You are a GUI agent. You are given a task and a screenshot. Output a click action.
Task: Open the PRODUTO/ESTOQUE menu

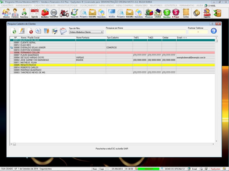[x=68, y=5]
